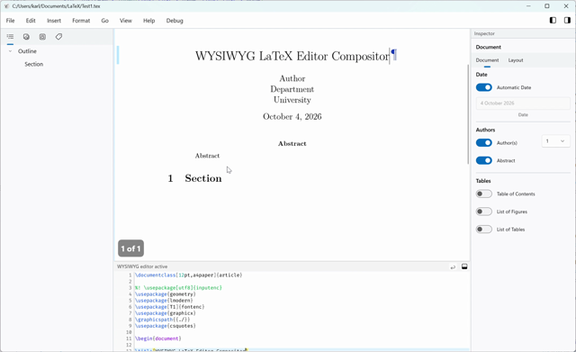Image resolution: width=576 pixels, height=352 pixels.
Task: Click the word wrap icon in source pane
Action: [x=453, y=266]
